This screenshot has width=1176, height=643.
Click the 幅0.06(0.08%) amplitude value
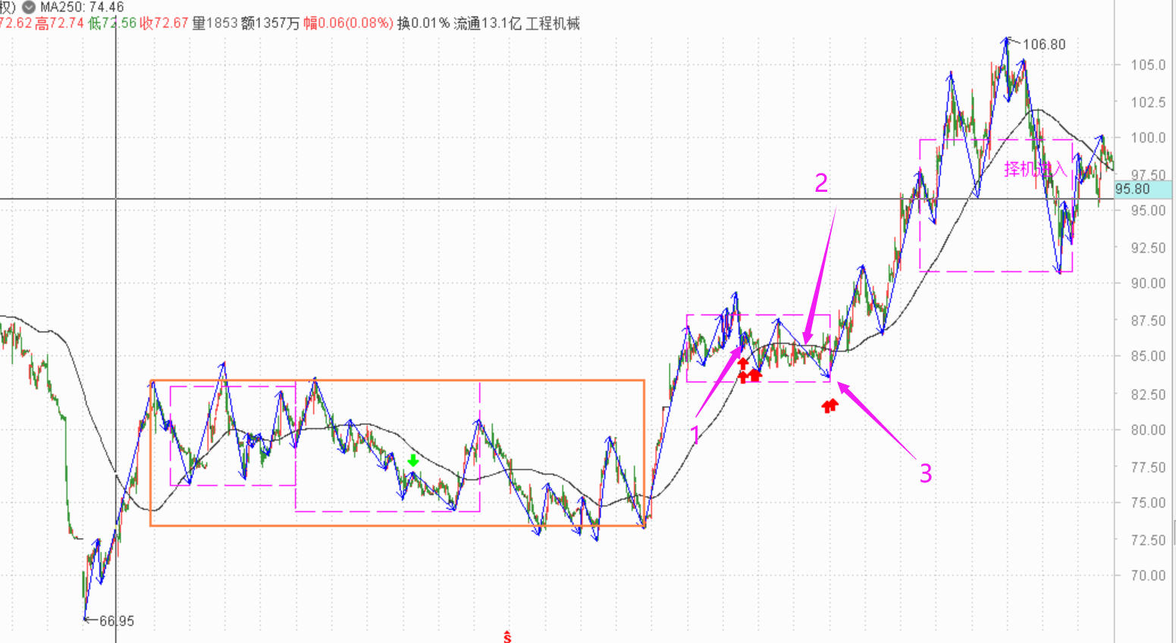click(348, 24)
